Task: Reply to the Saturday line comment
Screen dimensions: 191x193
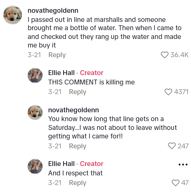Action: point(78,146)
